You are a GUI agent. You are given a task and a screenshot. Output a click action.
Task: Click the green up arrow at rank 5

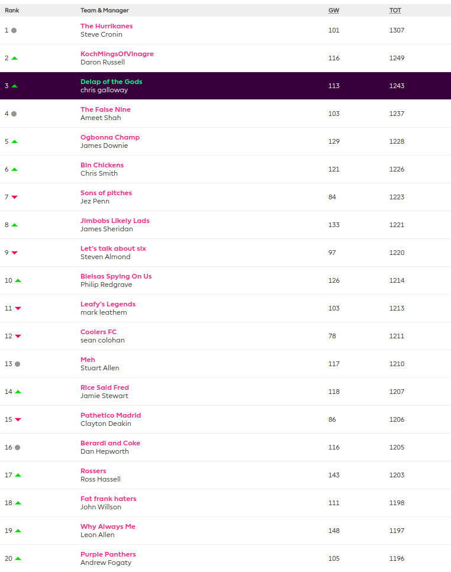(x=14, y=141)
